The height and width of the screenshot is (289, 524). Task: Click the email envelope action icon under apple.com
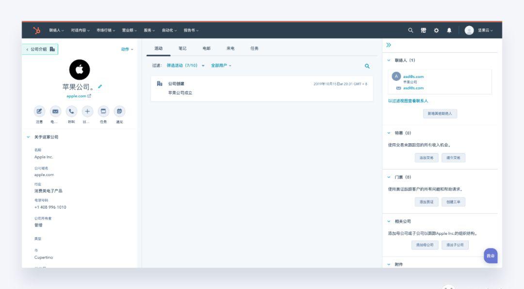pyautogui.click(x=55, y=111)
